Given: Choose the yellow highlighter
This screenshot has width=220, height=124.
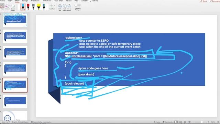Looking at the screenshot, I should pyautogui.click(x=38, y=7).
